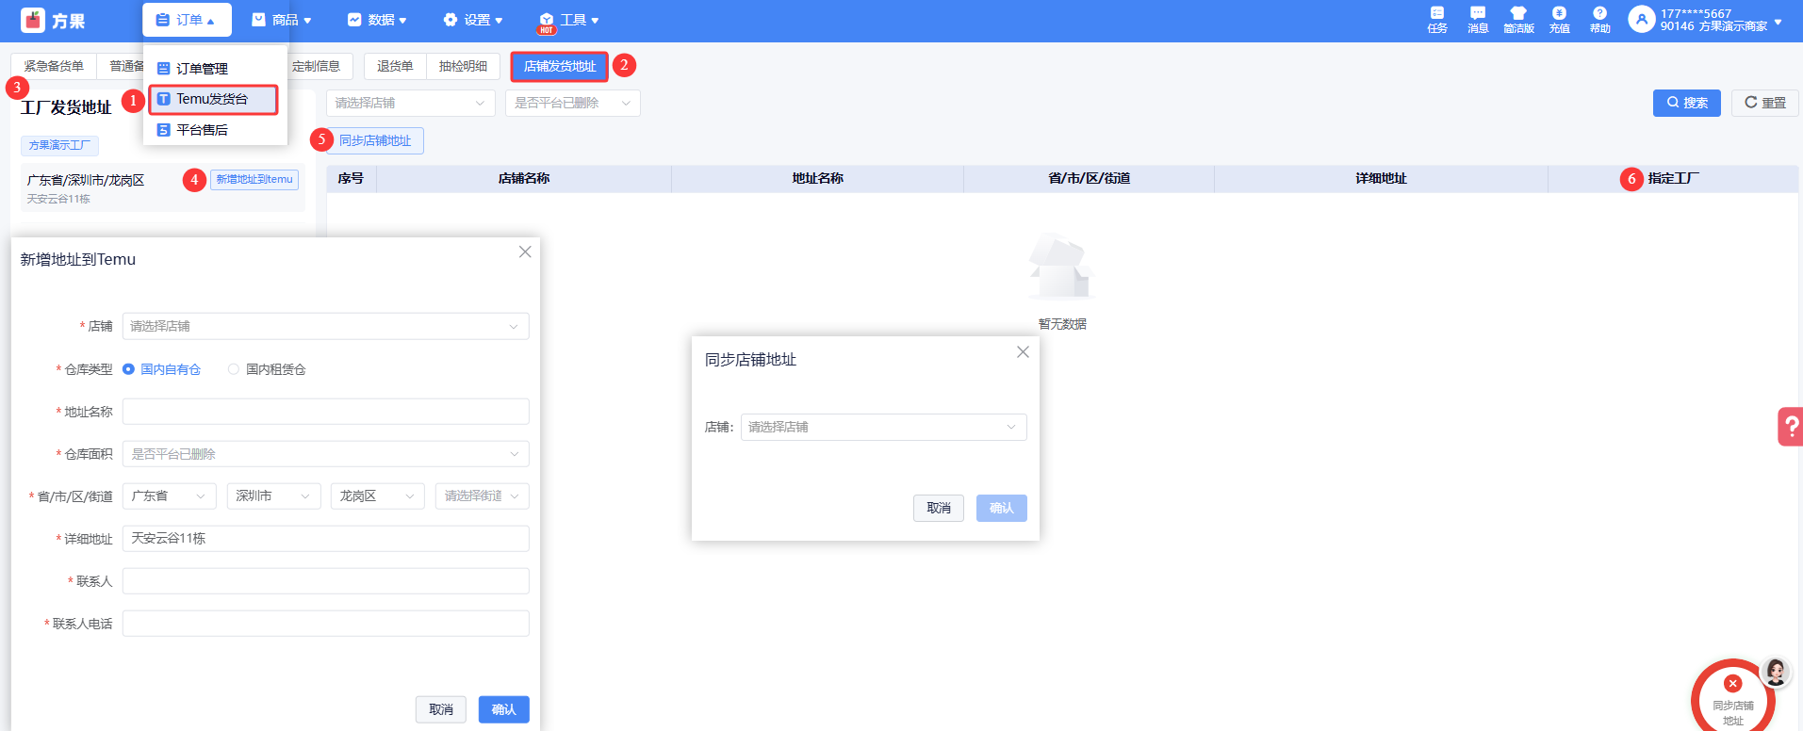Click the 详细地址 column header

1381,178
